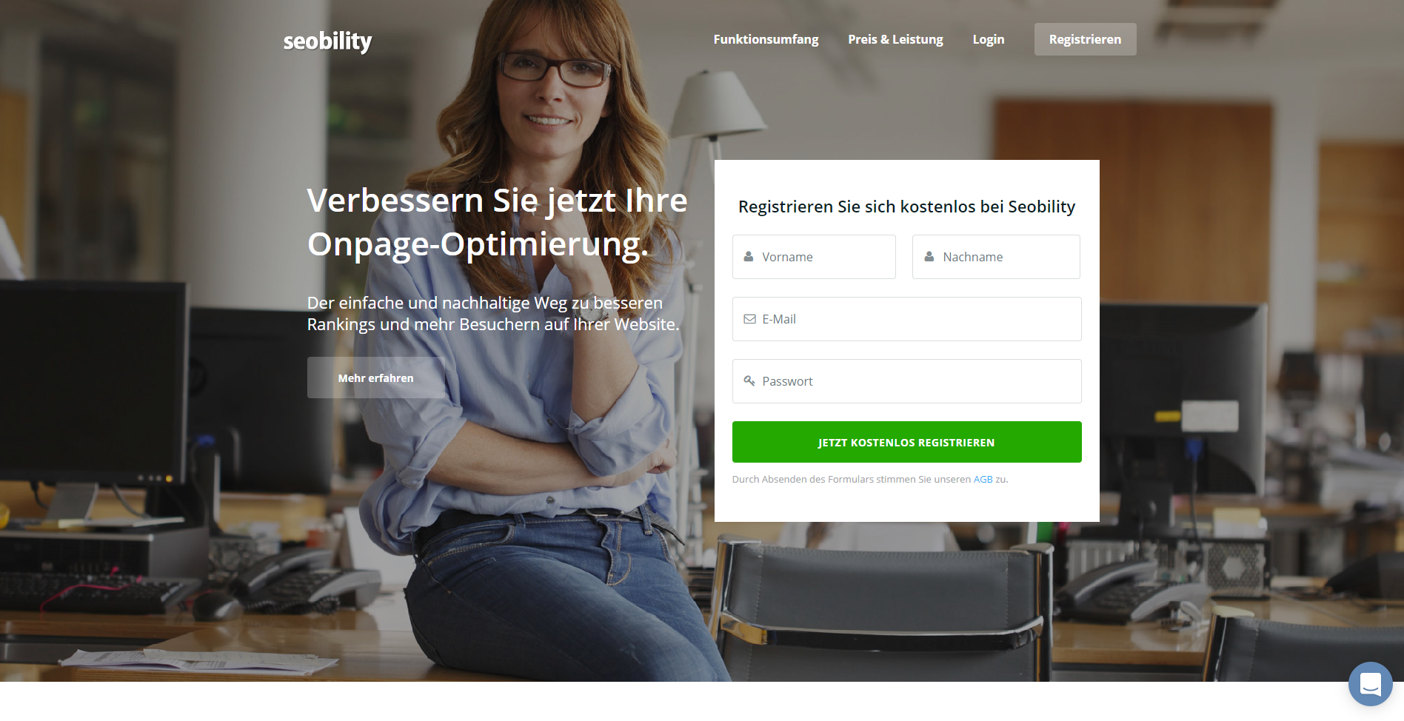This screenshot has width=1404, height=721.
Task: Click the envelope icon in E-Mail field
Action: point(749,319)
